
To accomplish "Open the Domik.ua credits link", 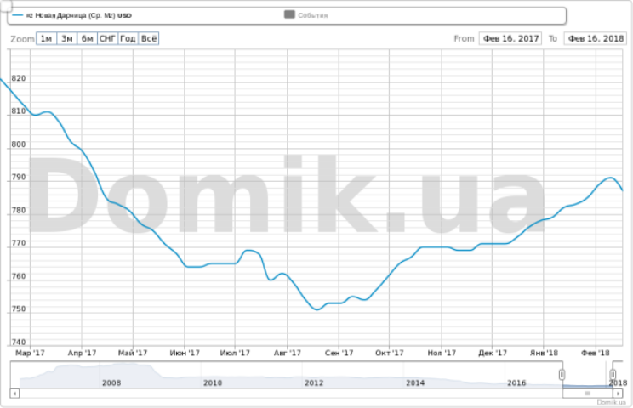I will point(611,402).
